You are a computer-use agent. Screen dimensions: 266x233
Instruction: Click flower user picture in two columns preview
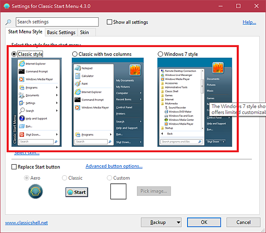pyautogui.click(x=135, y=70)
